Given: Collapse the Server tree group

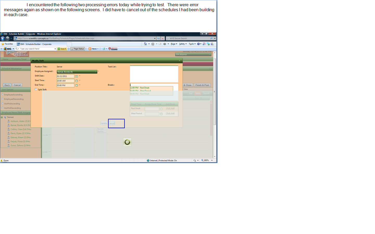Looking at the screenshot, I should tap(2, 117).
